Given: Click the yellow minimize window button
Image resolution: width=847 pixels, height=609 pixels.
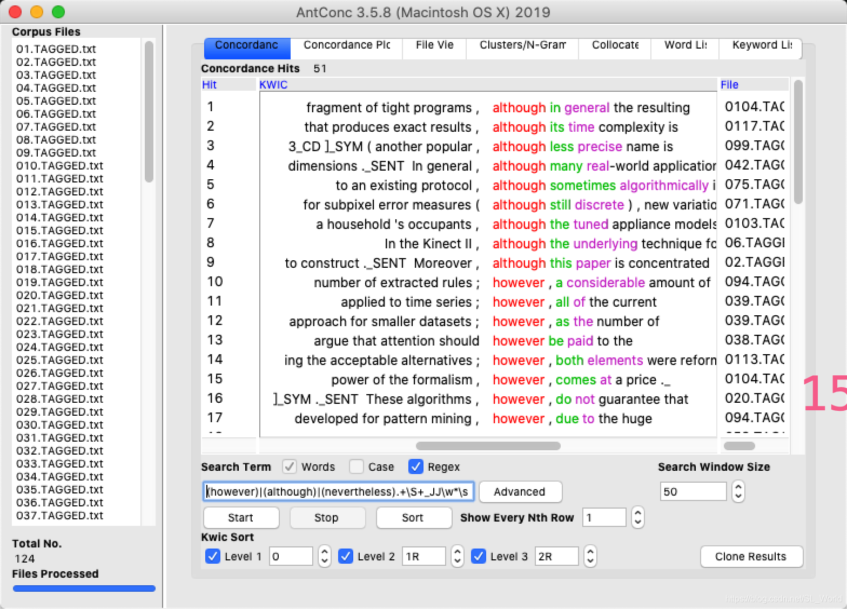Looking at the screenshot, I should coord(37,12).
